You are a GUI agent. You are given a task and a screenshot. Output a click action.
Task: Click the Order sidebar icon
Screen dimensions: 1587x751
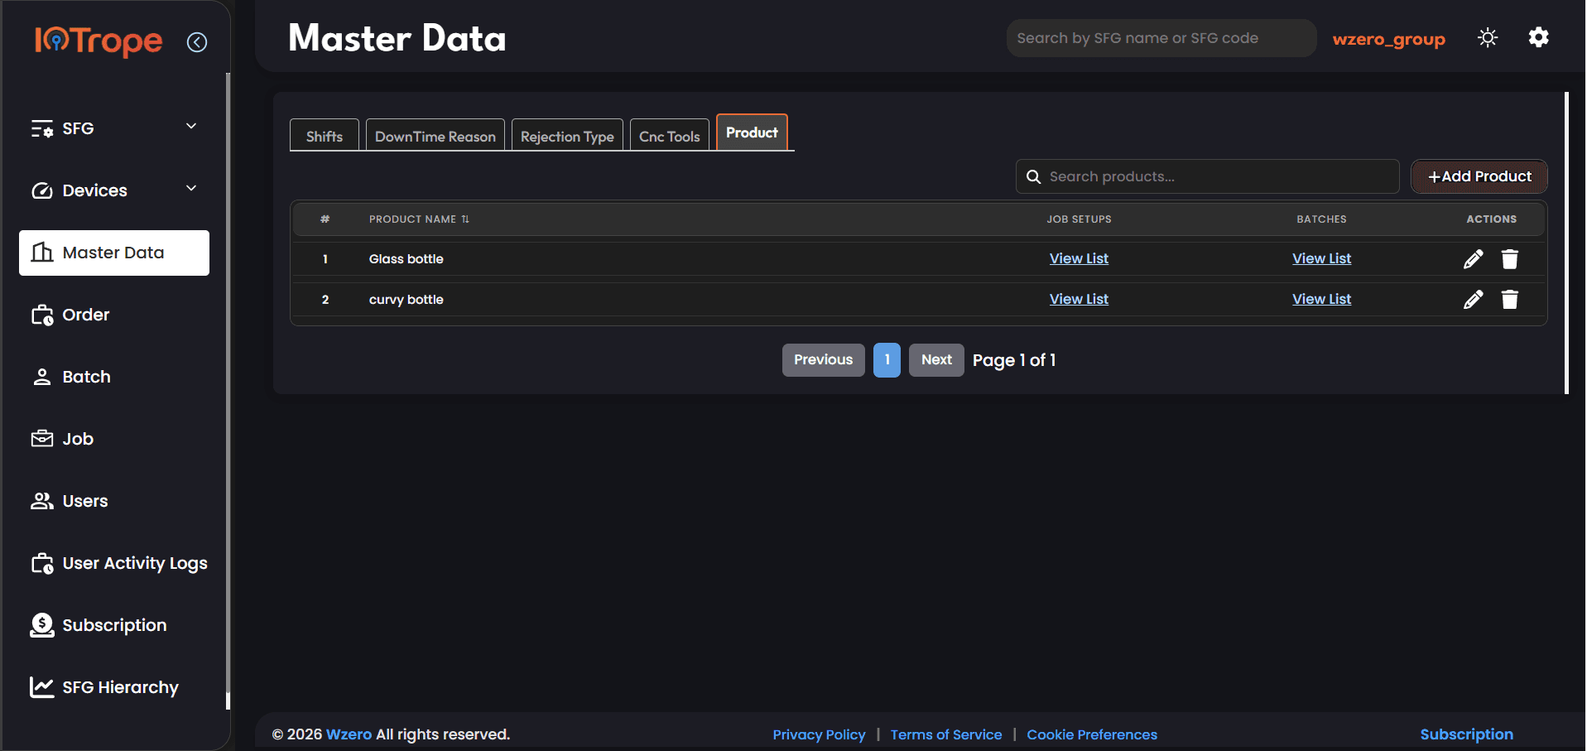click(42, 315)
